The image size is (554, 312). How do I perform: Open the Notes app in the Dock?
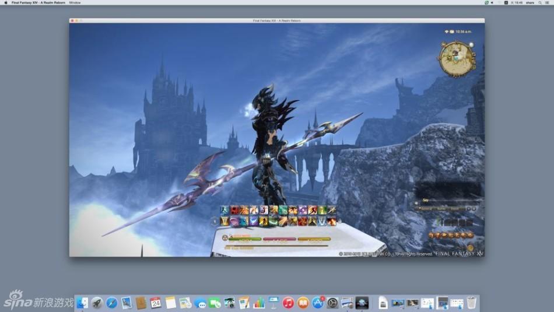[x=170, y=303]
